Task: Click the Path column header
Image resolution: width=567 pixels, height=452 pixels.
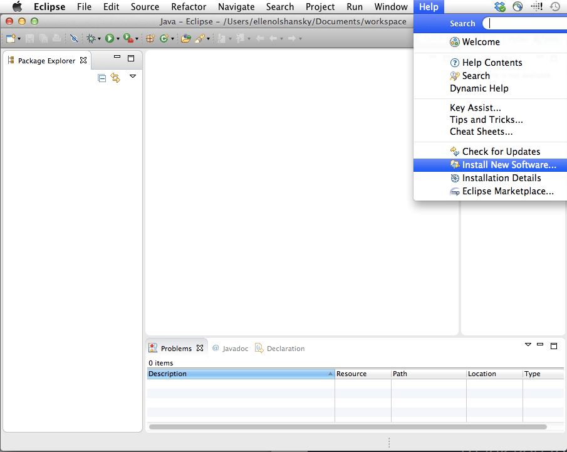Action: tap(429, 374)
